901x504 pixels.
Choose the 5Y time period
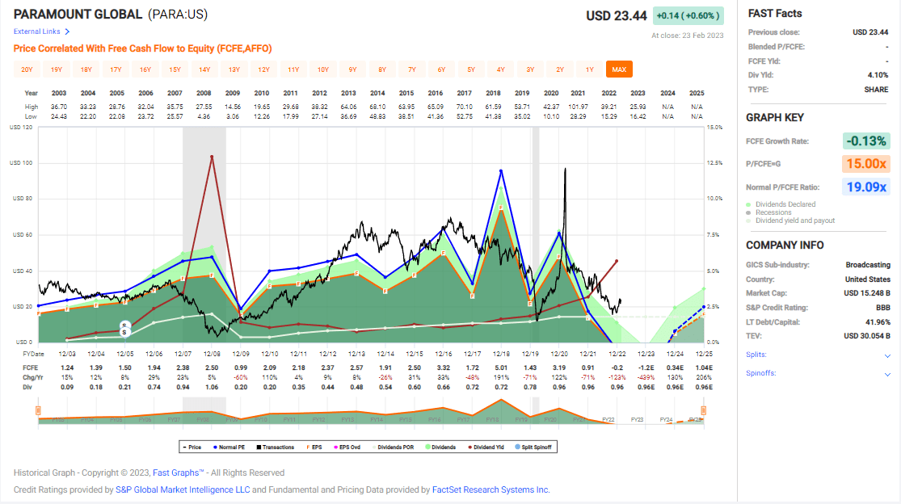[470, 69]
